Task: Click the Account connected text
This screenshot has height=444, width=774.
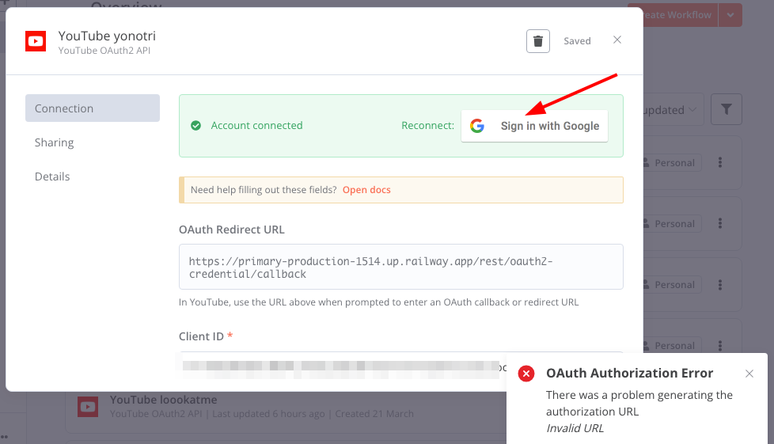Action: [256, 126]
